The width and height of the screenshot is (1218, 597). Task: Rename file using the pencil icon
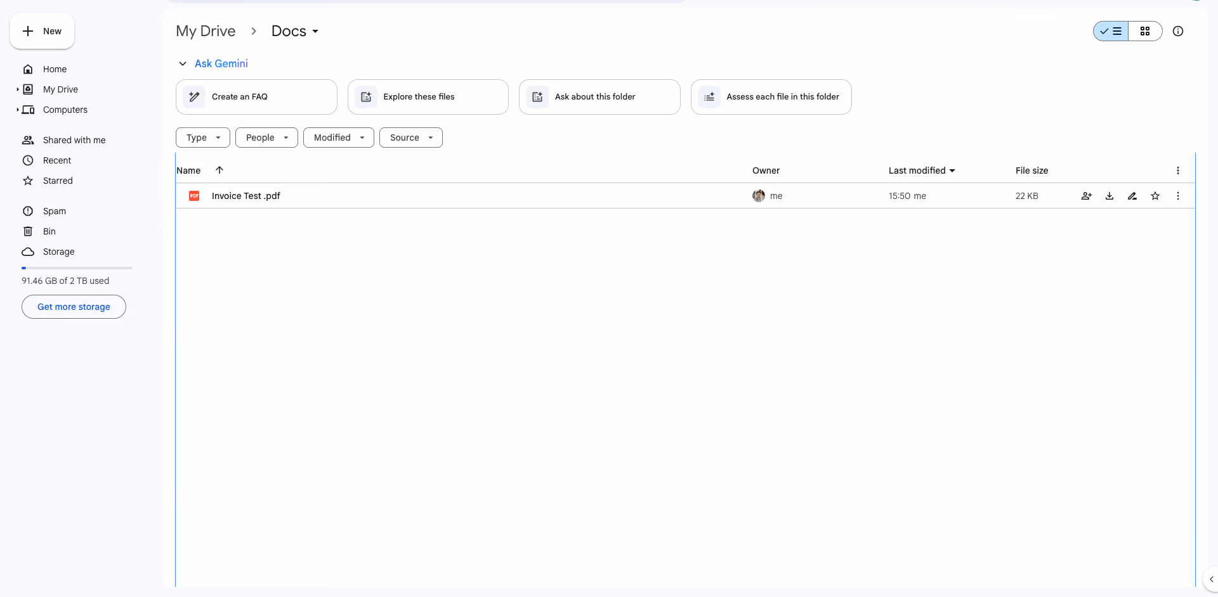point(1132,196)
